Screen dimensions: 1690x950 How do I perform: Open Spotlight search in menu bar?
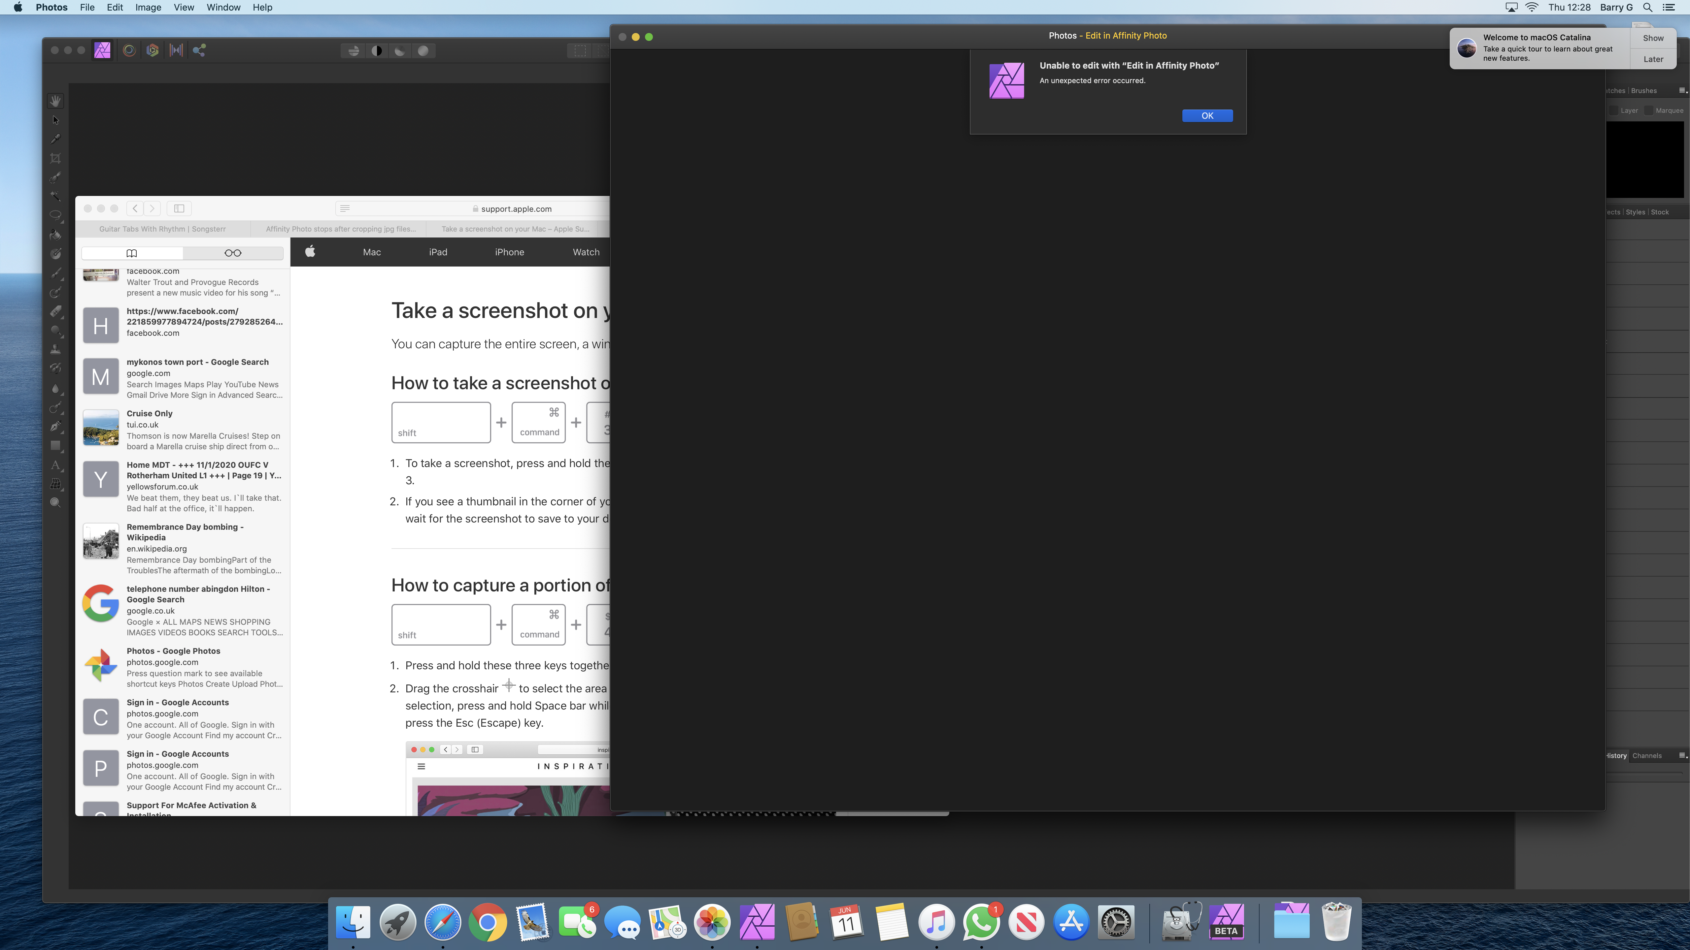[1647, 7]
